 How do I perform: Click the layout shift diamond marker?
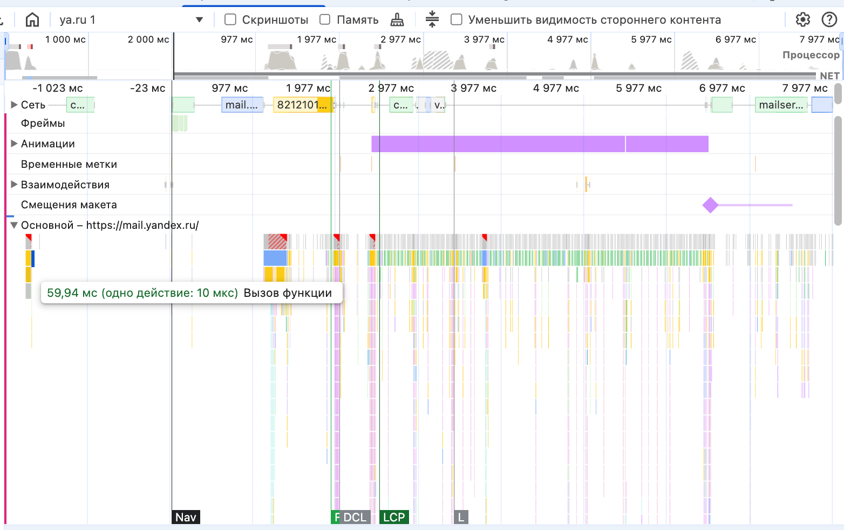[710, 205]
